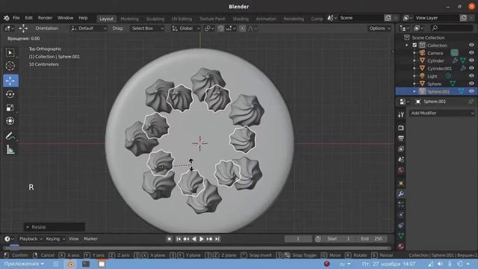
Task: Hide the Light object in outliner
Action: [471, 75]
